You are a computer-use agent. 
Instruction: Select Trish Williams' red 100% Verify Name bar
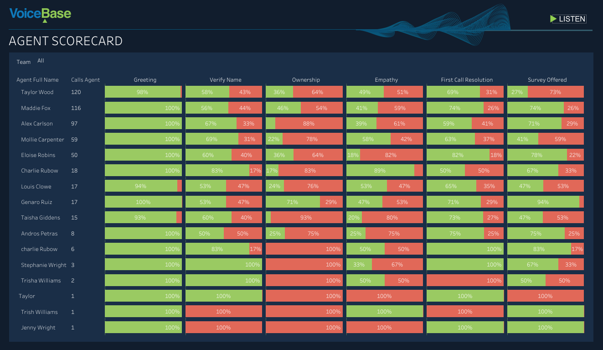[x=223, y=312]
